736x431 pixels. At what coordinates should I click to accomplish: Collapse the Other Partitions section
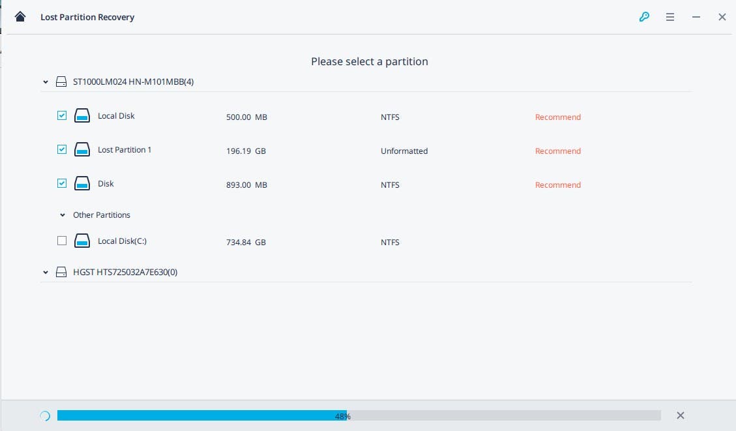point(63,215)
